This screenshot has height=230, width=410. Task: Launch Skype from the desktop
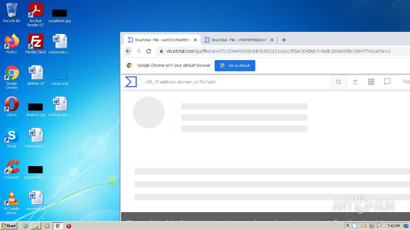tap(12, 138)
